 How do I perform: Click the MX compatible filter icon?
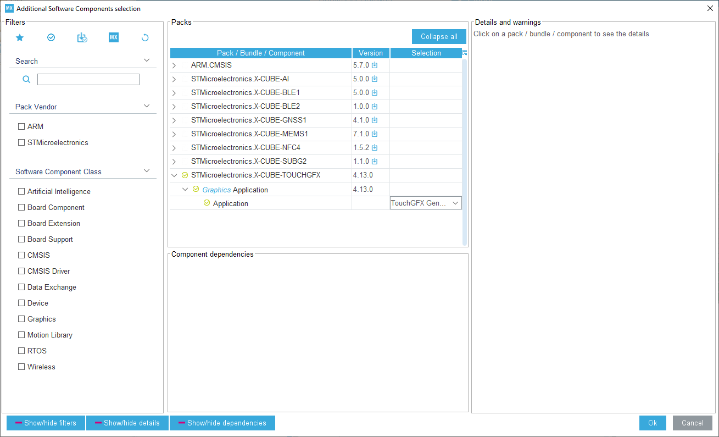point(114,38)
